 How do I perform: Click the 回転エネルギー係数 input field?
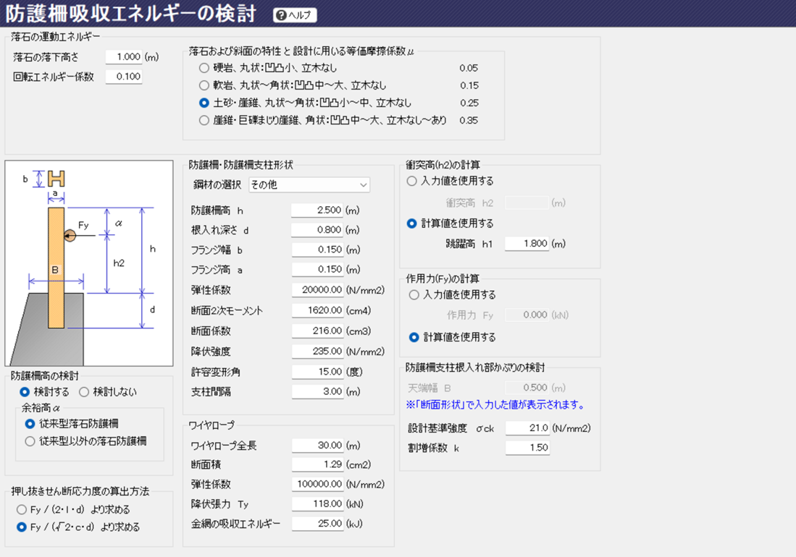click(124, 77)
